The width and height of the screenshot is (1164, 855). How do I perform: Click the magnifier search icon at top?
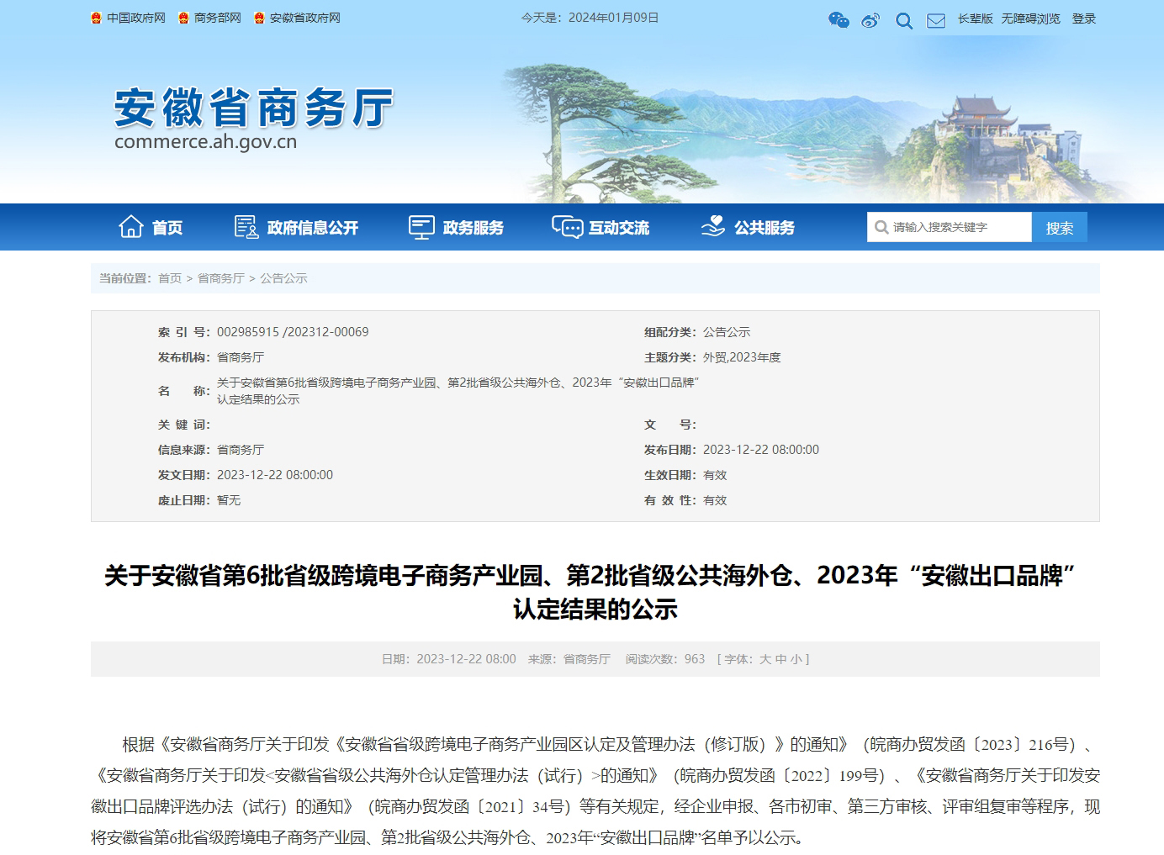click(x=904, y=20)
